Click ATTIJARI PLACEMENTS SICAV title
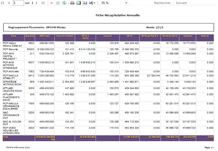This screenshot has width=218, height=151. (x=11, y=97)
